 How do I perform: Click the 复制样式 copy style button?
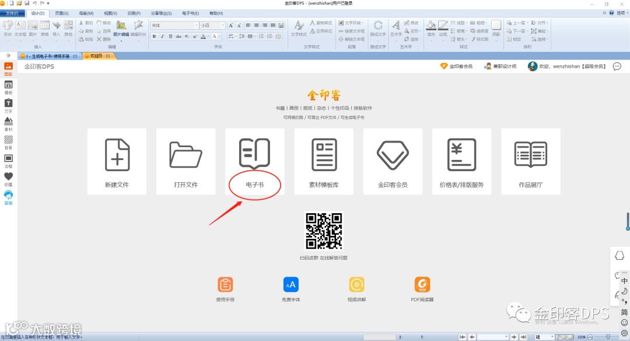click(321, 23)
